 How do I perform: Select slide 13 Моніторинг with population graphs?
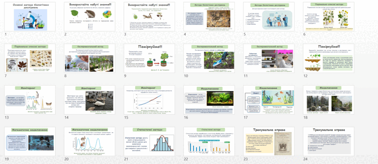click(30, 100)
